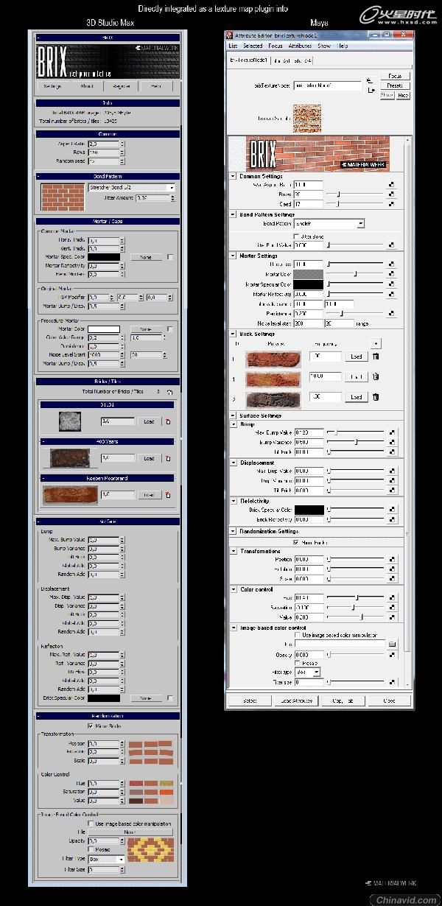The height and width of the screenshot is (906, 442).
Task: Click the map connection icon beside Rows in Maya
Action: (x=392, y=194)
